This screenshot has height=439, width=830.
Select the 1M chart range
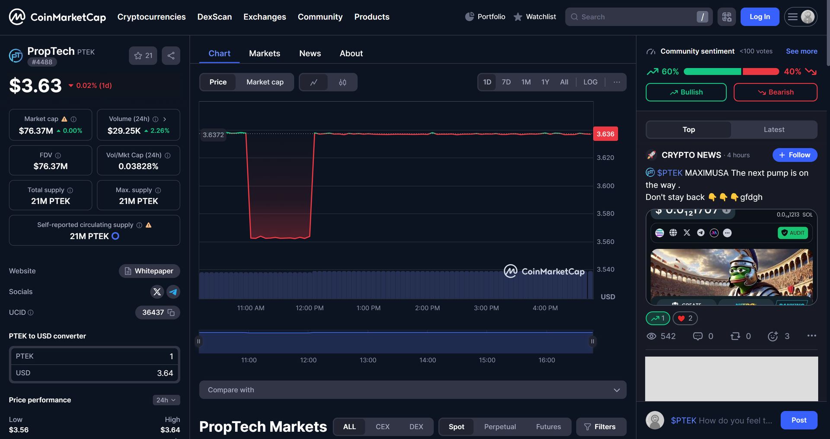click(x=526, y=82)
